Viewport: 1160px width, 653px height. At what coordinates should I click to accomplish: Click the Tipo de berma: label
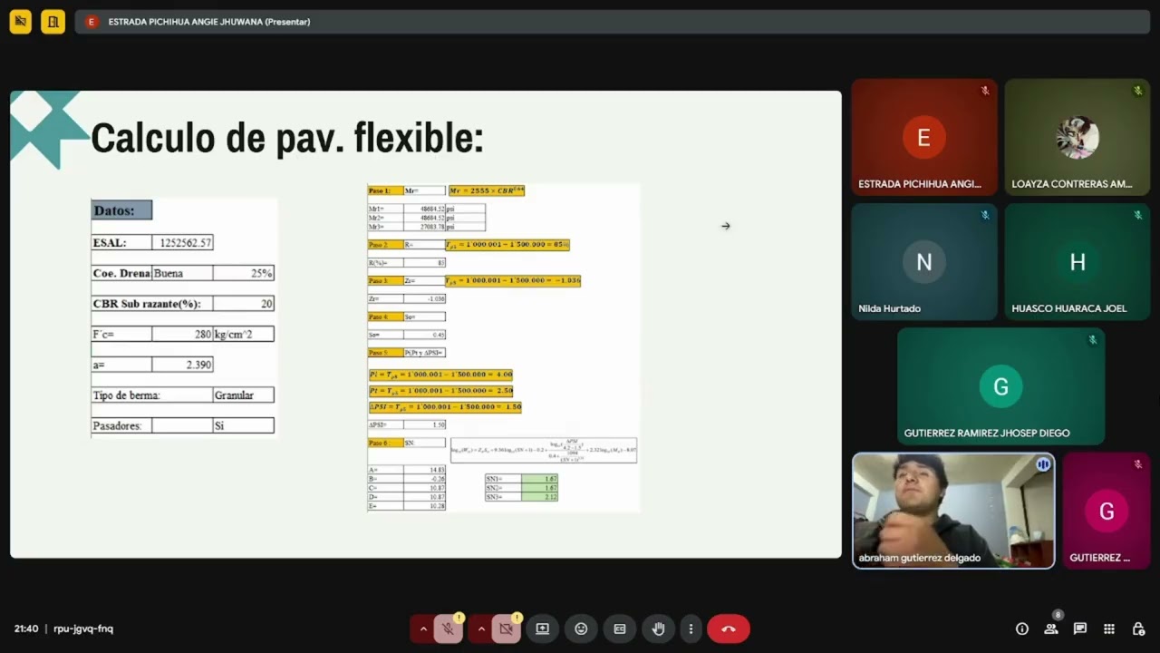pos(126,395)
